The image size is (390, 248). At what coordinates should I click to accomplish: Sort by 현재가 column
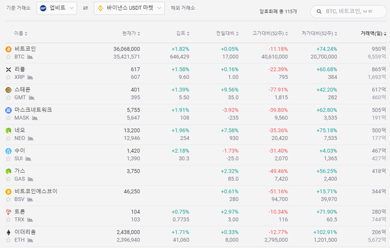(131, 33)
